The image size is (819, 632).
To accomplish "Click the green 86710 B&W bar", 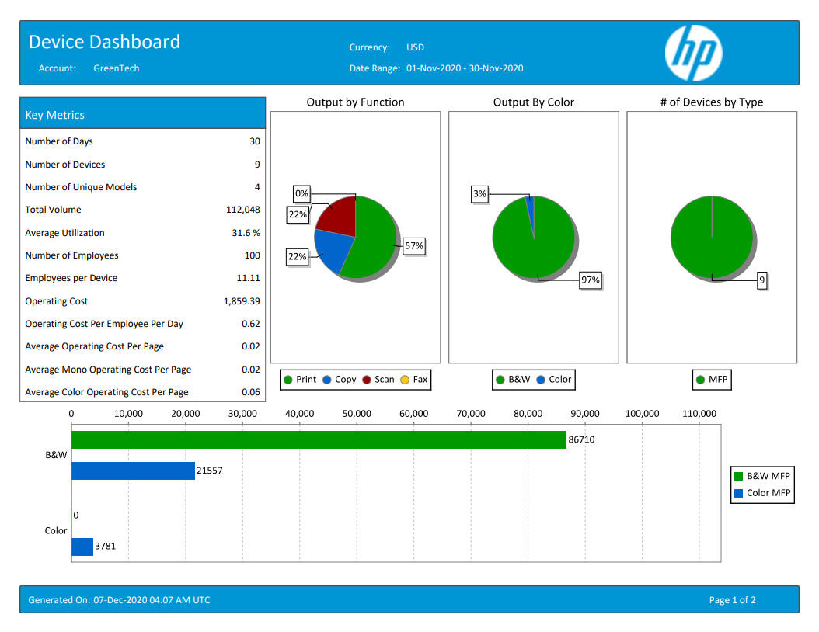I will [x=319, y=439].
